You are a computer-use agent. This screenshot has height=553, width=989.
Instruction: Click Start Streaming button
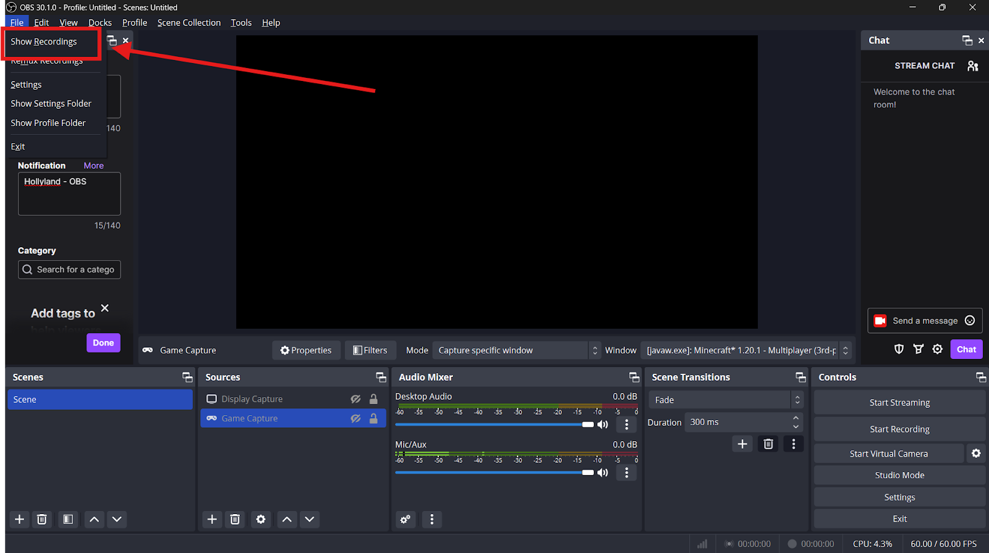(x=899, y=402)
